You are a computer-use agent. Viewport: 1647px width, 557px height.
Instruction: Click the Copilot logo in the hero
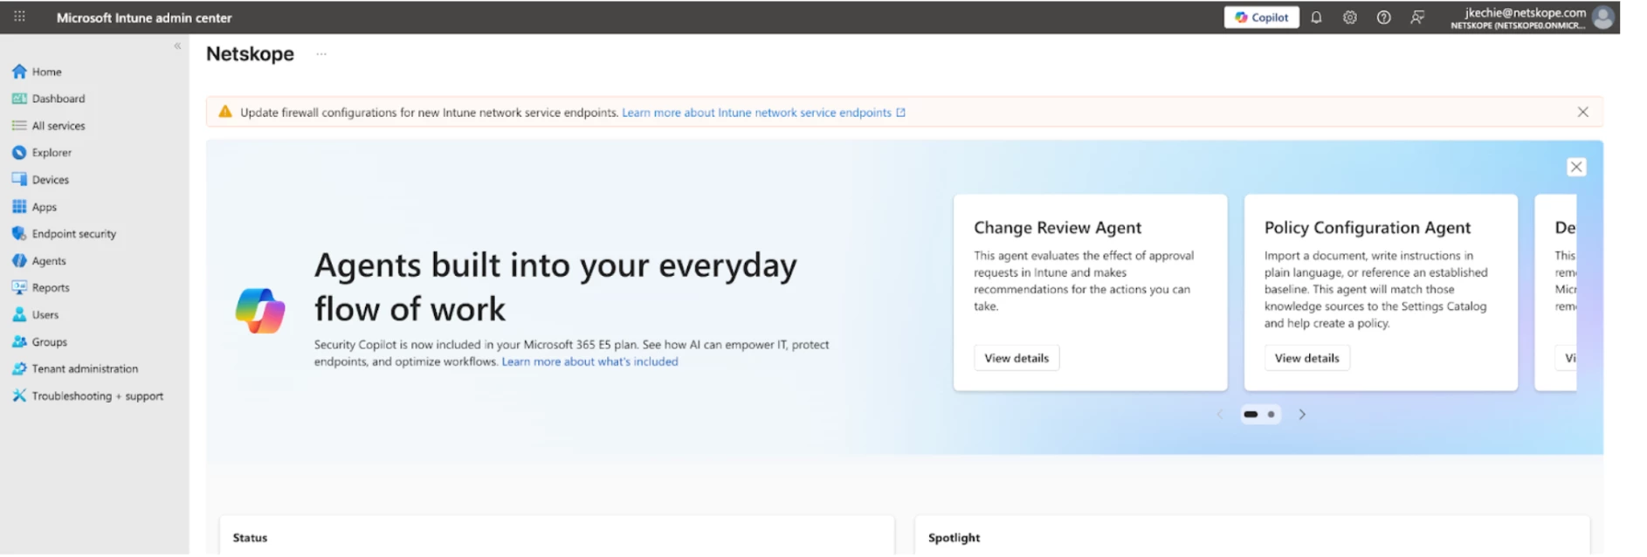click(260, 311)
